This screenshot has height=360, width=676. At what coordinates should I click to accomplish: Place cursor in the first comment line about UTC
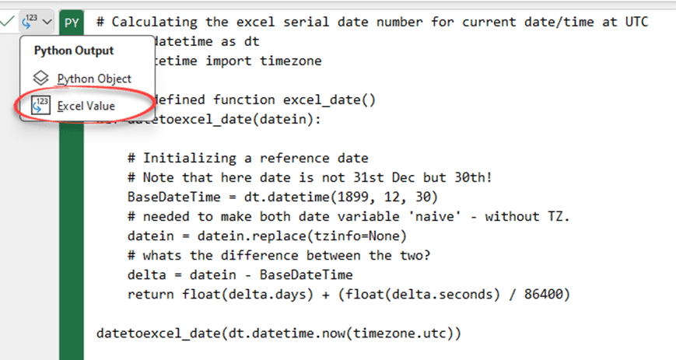pos(372,22)
